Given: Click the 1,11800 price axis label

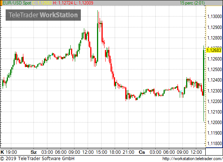Looking at the screenshot, I should coord(215,144).
